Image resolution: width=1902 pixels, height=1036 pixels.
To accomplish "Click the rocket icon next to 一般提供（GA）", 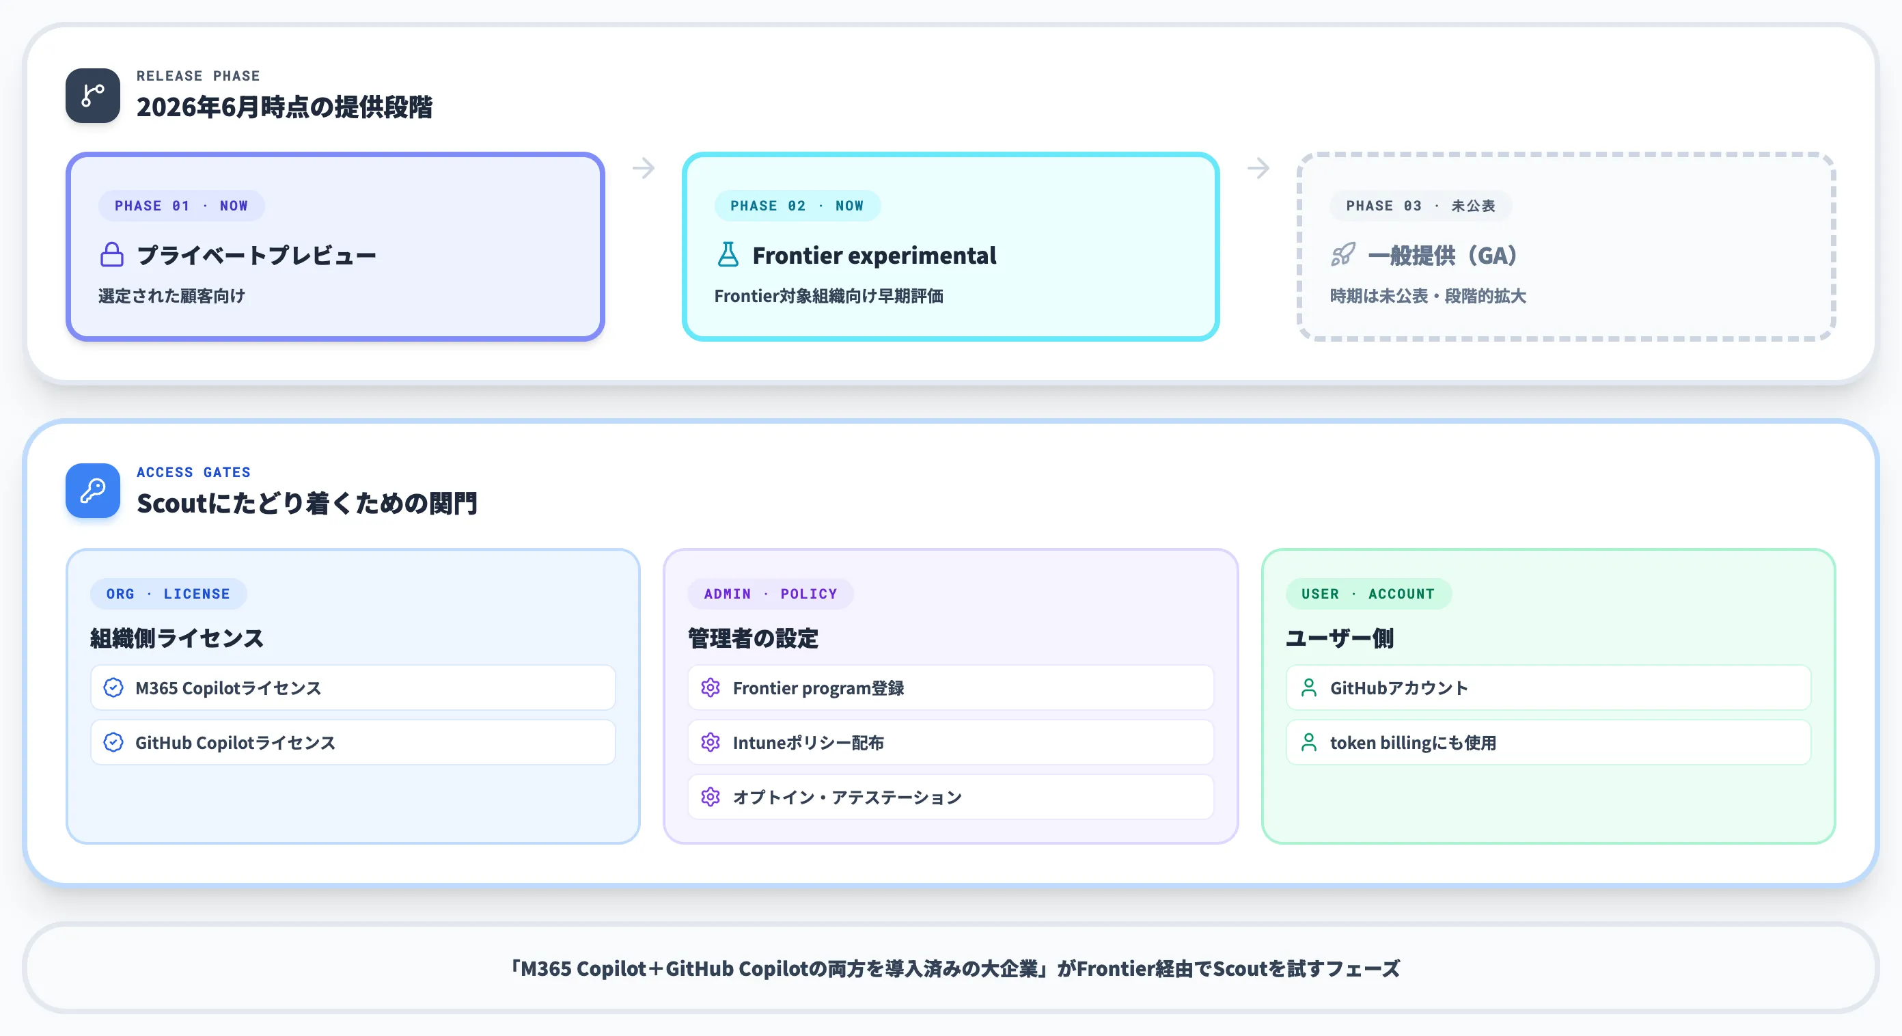I will point(1343,255).
